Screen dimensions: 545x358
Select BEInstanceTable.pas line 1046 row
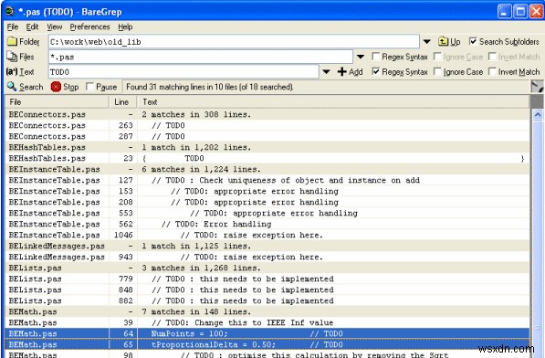[x=267, y=235]
